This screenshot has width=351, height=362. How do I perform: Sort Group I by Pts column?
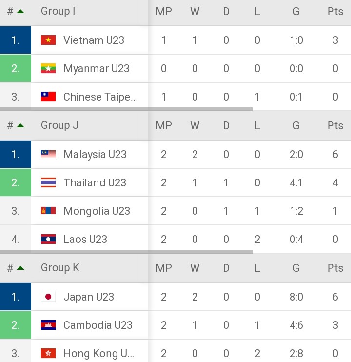[335, 11]
